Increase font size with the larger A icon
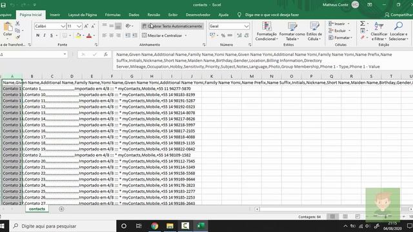Screen dimensions: 413x232 click(86, 26)
